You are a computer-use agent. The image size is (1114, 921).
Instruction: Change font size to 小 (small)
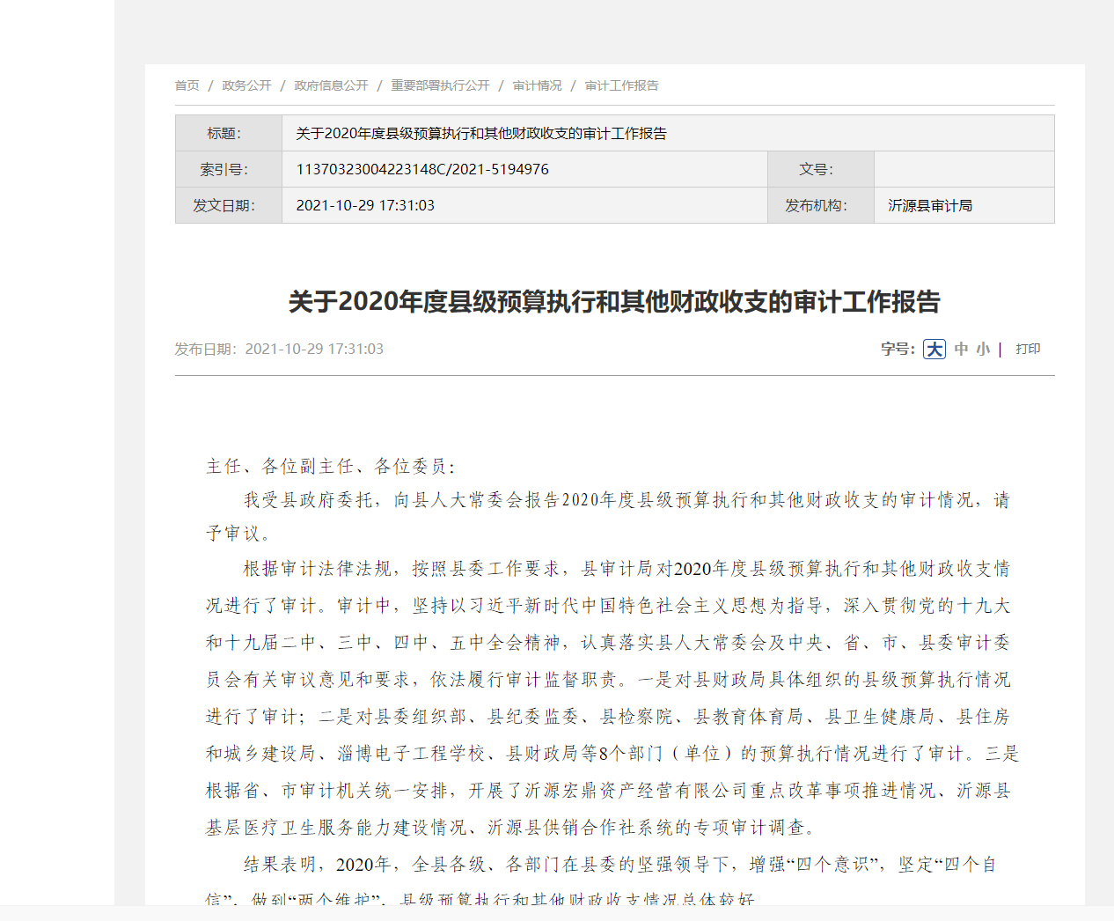click(983, 350)
